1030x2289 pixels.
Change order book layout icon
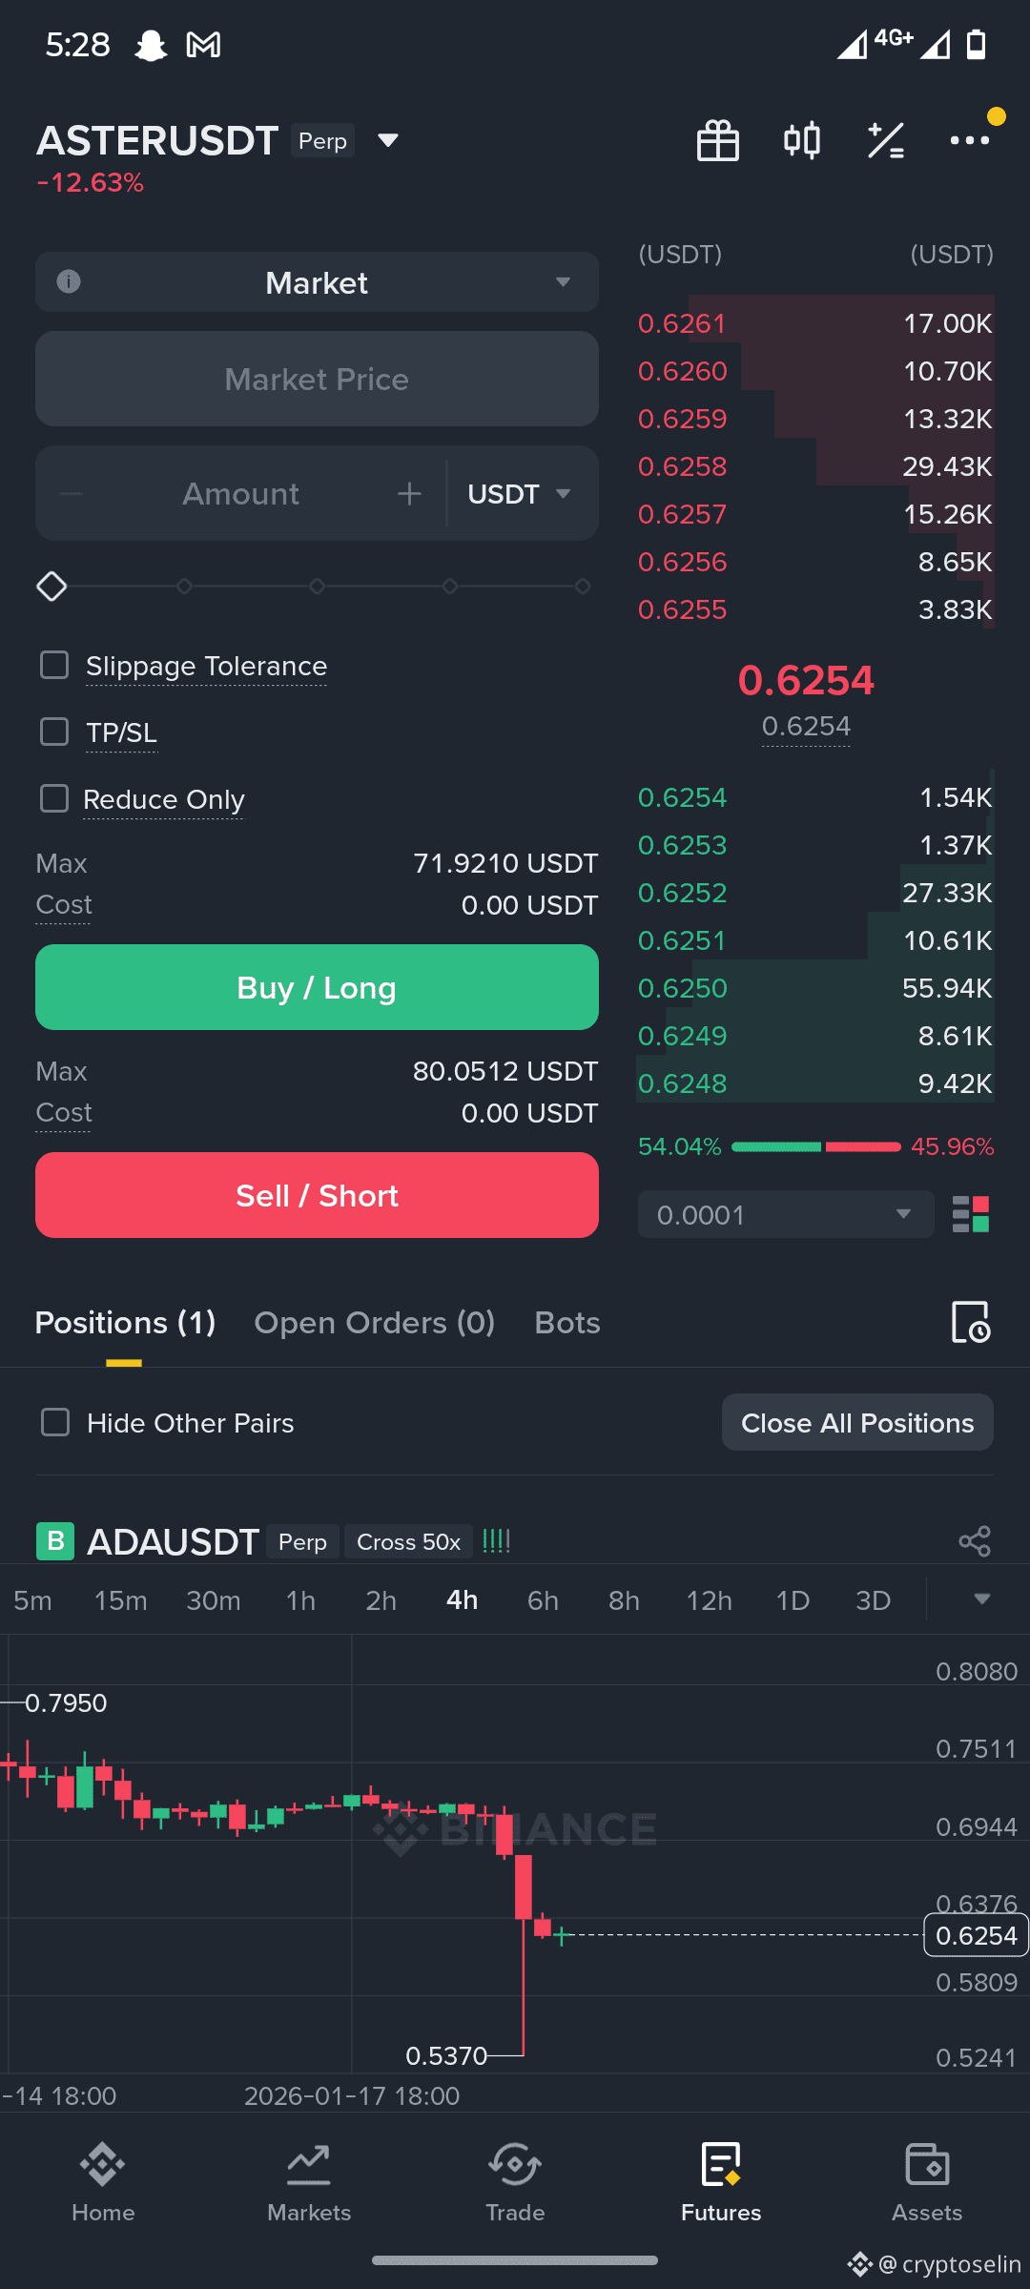[971, 1214]
